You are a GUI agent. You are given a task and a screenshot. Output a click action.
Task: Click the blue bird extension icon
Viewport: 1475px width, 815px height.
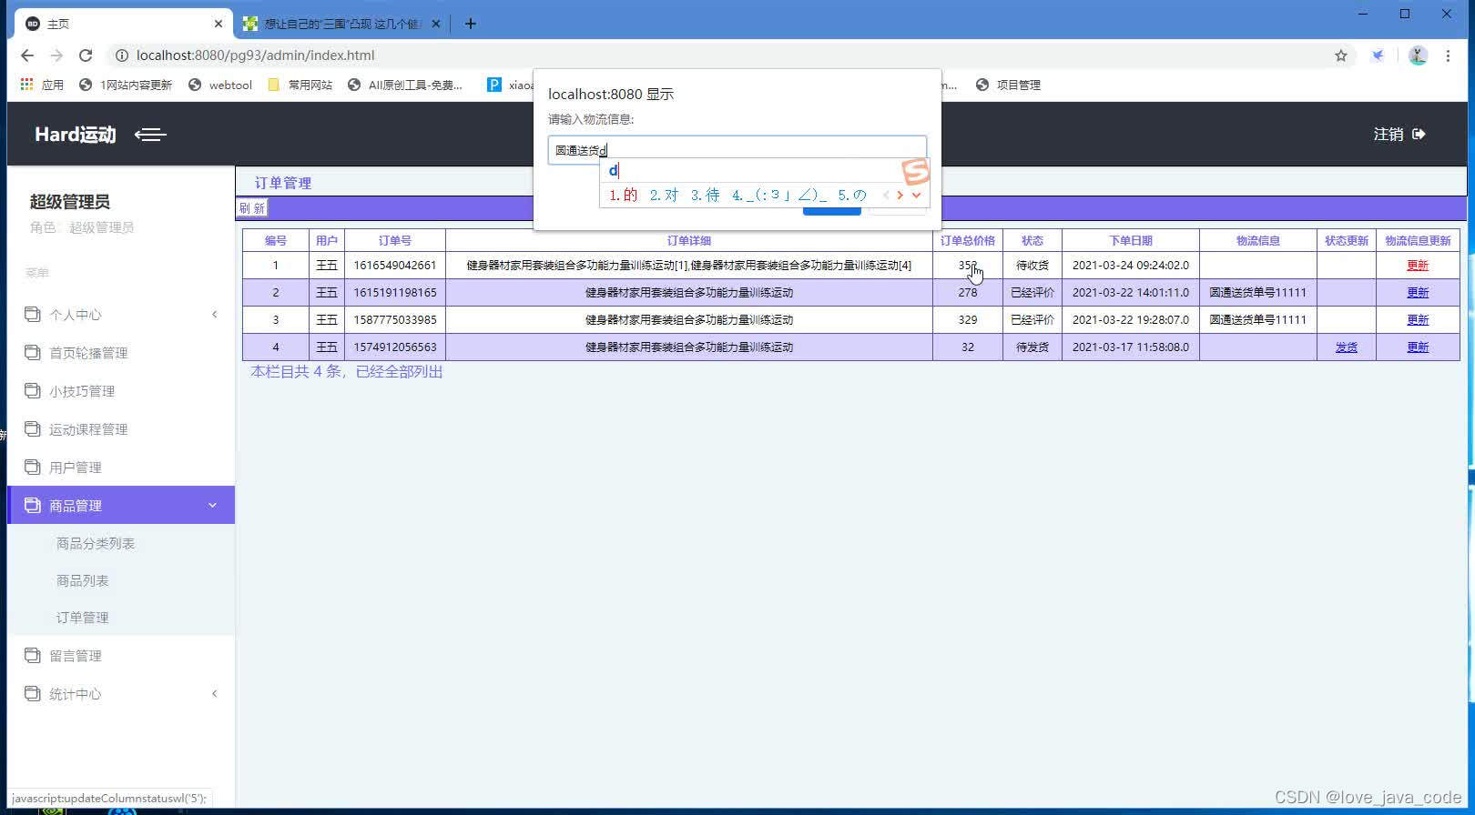click(x=1378, y=55)
